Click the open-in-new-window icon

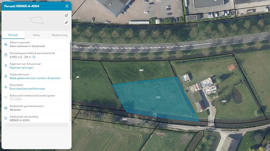[66, 16]
